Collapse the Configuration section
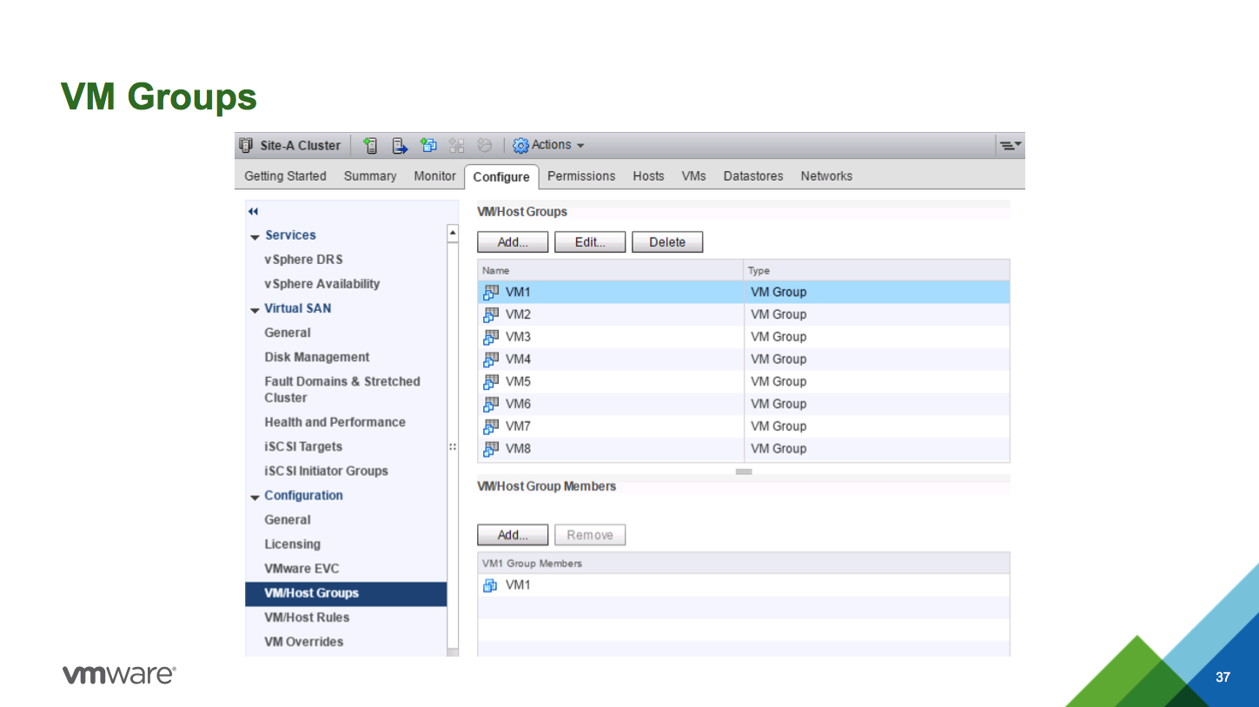 (255, 497)
